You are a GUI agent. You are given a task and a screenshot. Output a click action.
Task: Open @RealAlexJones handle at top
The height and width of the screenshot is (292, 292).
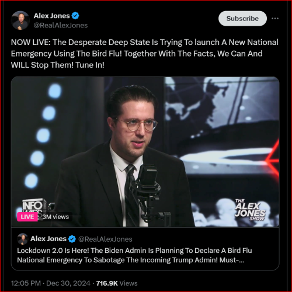(x=61, y=25)
